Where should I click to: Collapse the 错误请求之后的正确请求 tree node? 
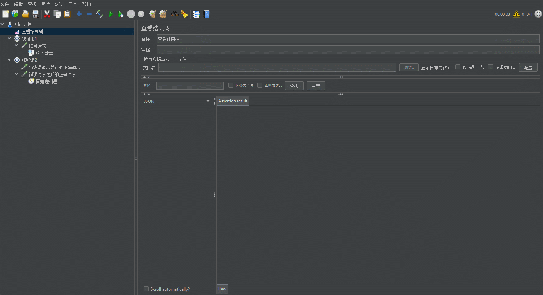[x=16, y=74]
